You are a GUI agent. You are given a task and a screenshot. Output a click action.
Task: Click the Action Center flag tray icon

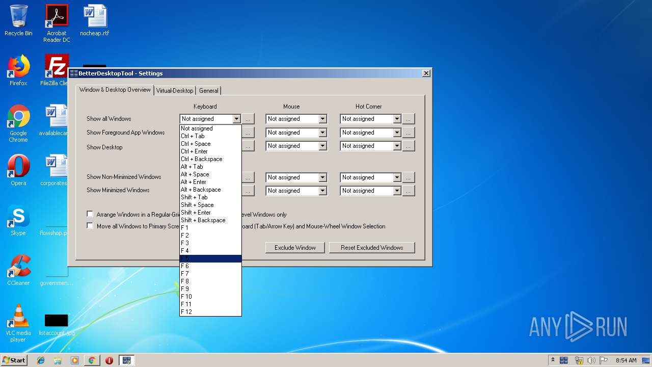click(x=604, y=360)
